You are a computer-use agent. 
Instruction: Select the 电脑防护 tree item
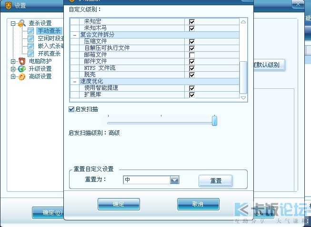[x=40, y=61]
